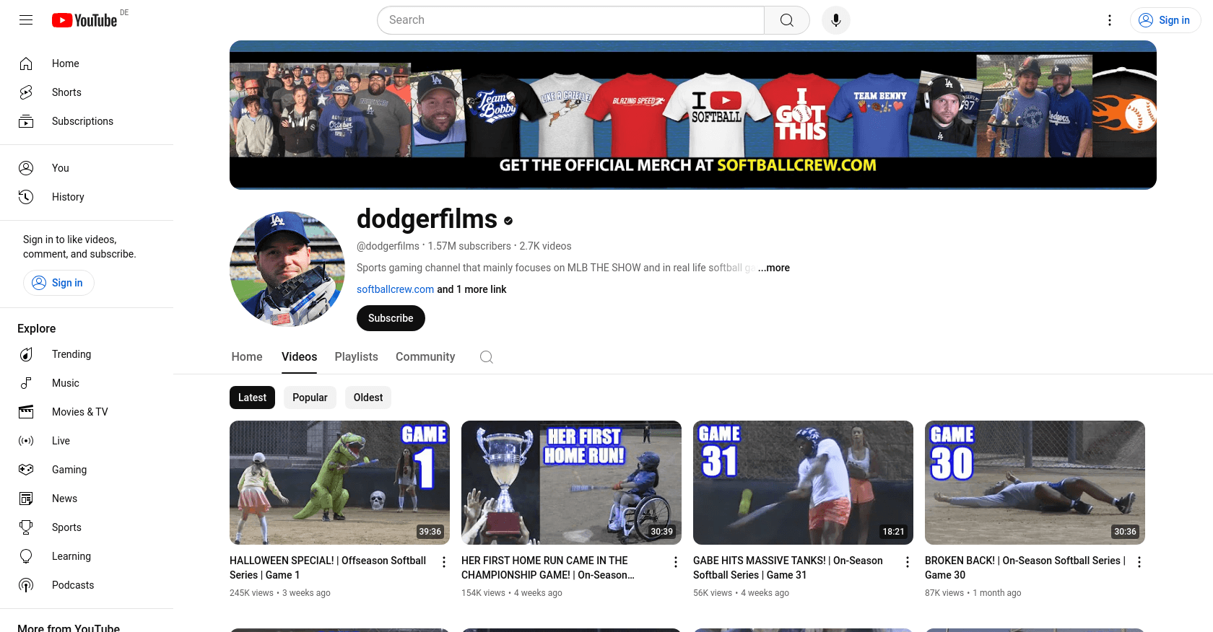Open the top-right settings kebab menu
The image size is (1213, 632).
[x=1109, y=20]
